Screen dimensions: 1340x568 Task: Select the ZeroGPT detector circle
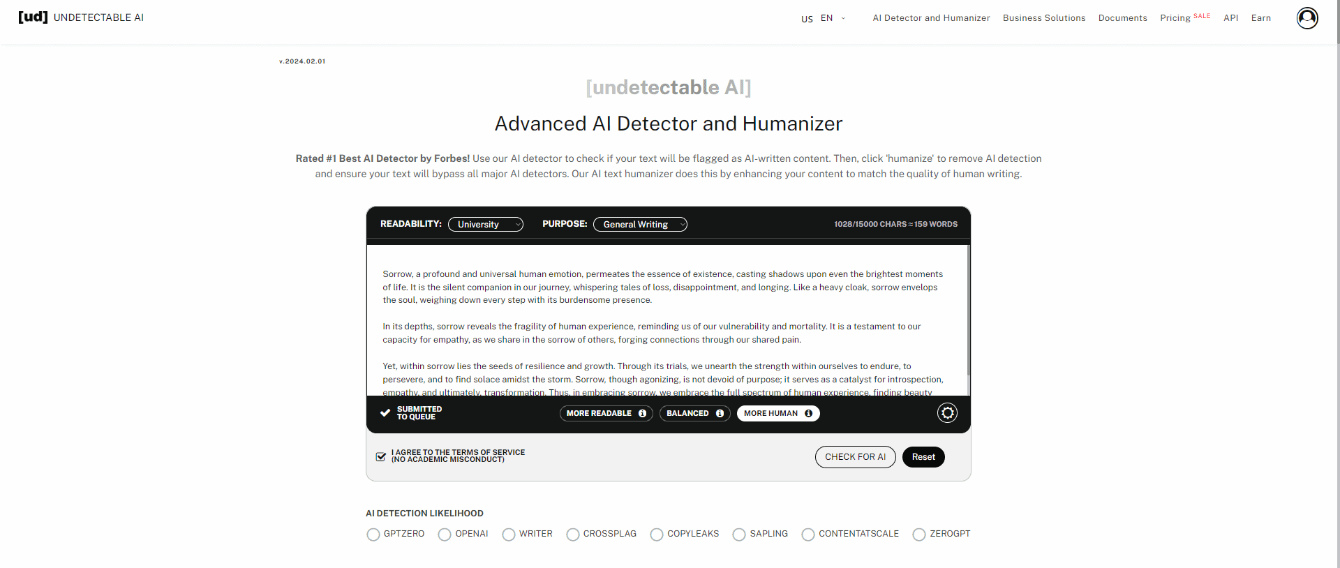pos(919,535)
